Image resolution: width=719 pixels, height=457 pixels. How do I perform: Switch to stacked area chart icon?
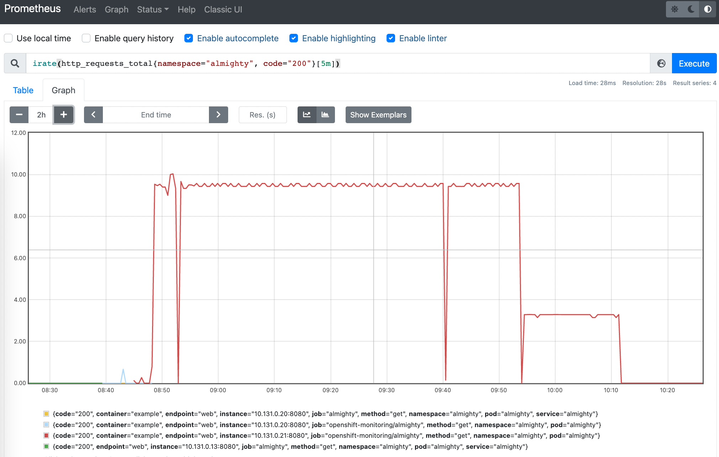coord(325,115)
